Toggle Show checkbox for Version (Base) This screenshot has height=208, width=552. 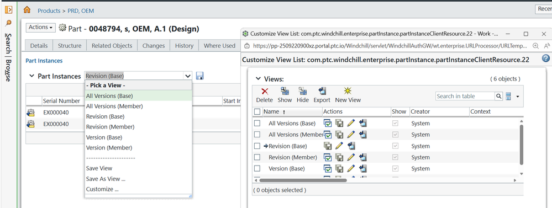pyautogui.click(x=396, y=169)
